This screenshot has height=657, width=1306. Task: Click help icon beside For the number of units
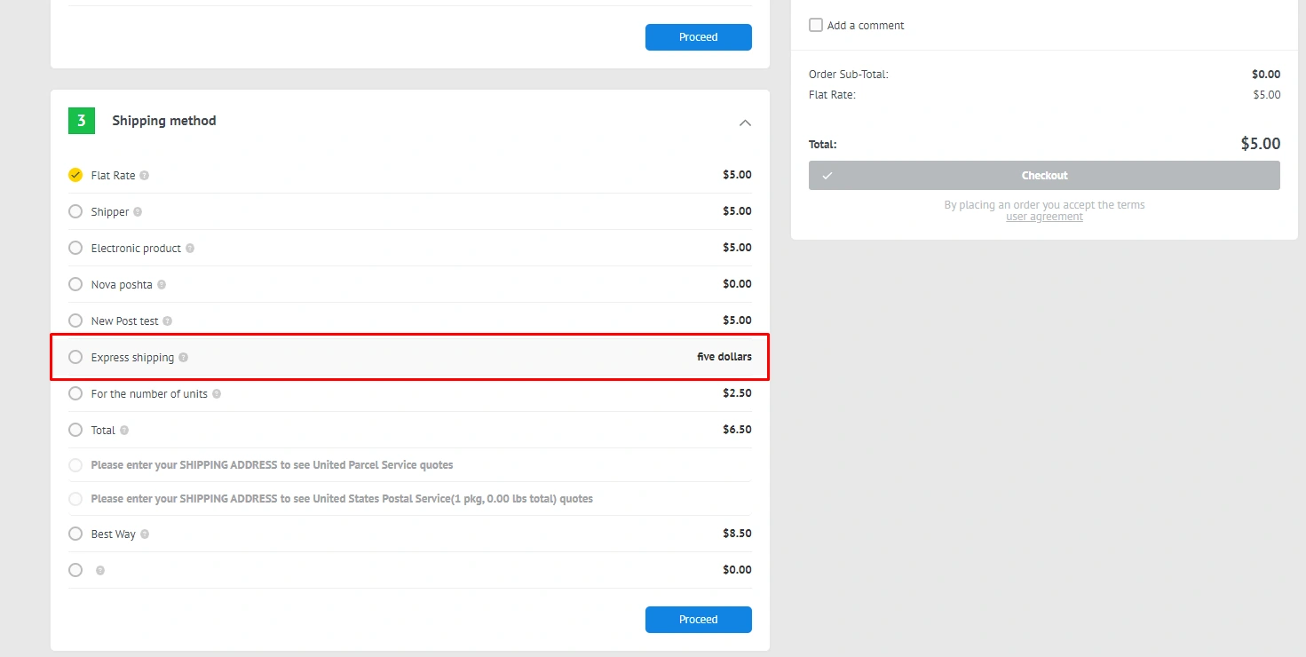click(x=217, y=394)
